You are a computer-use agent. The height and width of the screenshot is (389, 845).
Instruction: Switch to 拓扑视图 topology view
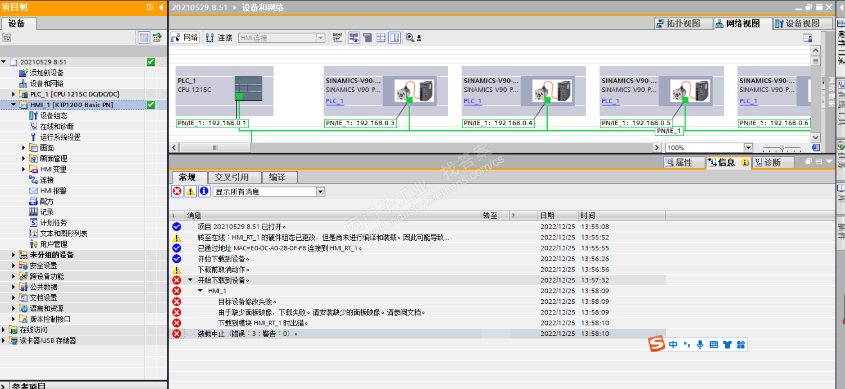[x=683, y=23]
